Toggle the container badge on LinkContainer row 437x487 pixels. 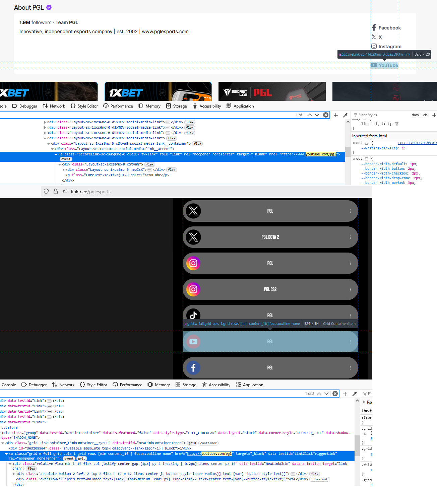pos(208,443)
